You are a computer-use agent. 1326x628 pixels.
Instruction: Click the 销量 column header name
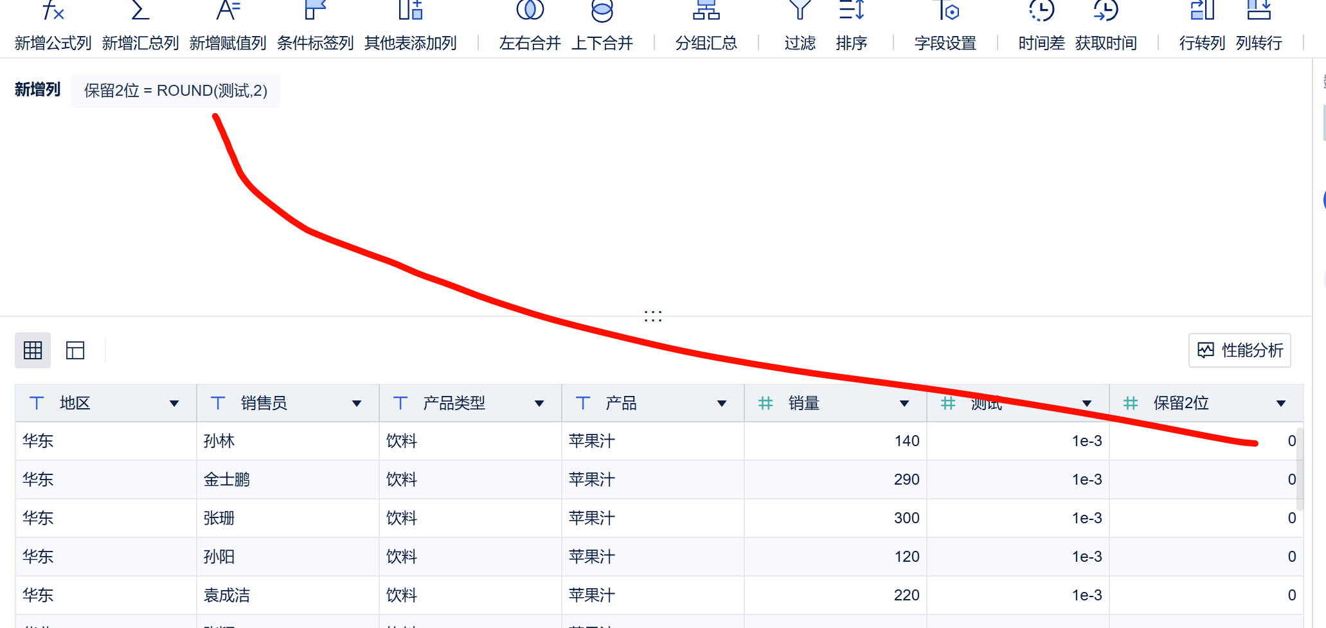click(804, 403)
